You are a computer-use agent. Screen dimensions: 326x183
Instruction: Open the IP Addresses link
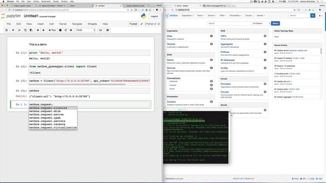coord(228,60)
